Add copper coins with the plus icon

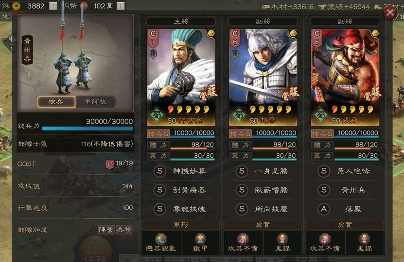[x=121, y=6]
